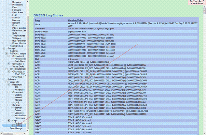Select Voltages in the tree
This screenshot has height=135, width=206.
click(16, 38)
